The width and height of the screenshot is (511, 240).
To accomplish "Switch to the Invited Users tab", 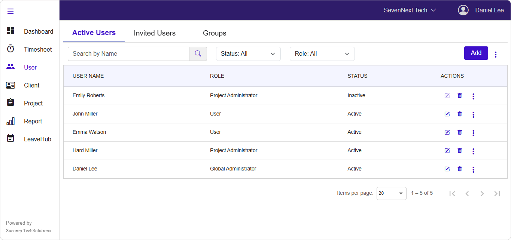I will [155, 33].
